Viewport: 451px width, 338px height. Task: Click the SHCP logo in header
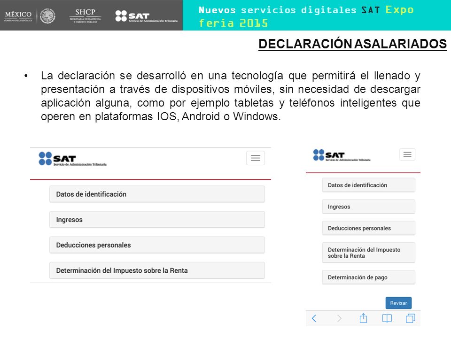click(x=85, y=15)
